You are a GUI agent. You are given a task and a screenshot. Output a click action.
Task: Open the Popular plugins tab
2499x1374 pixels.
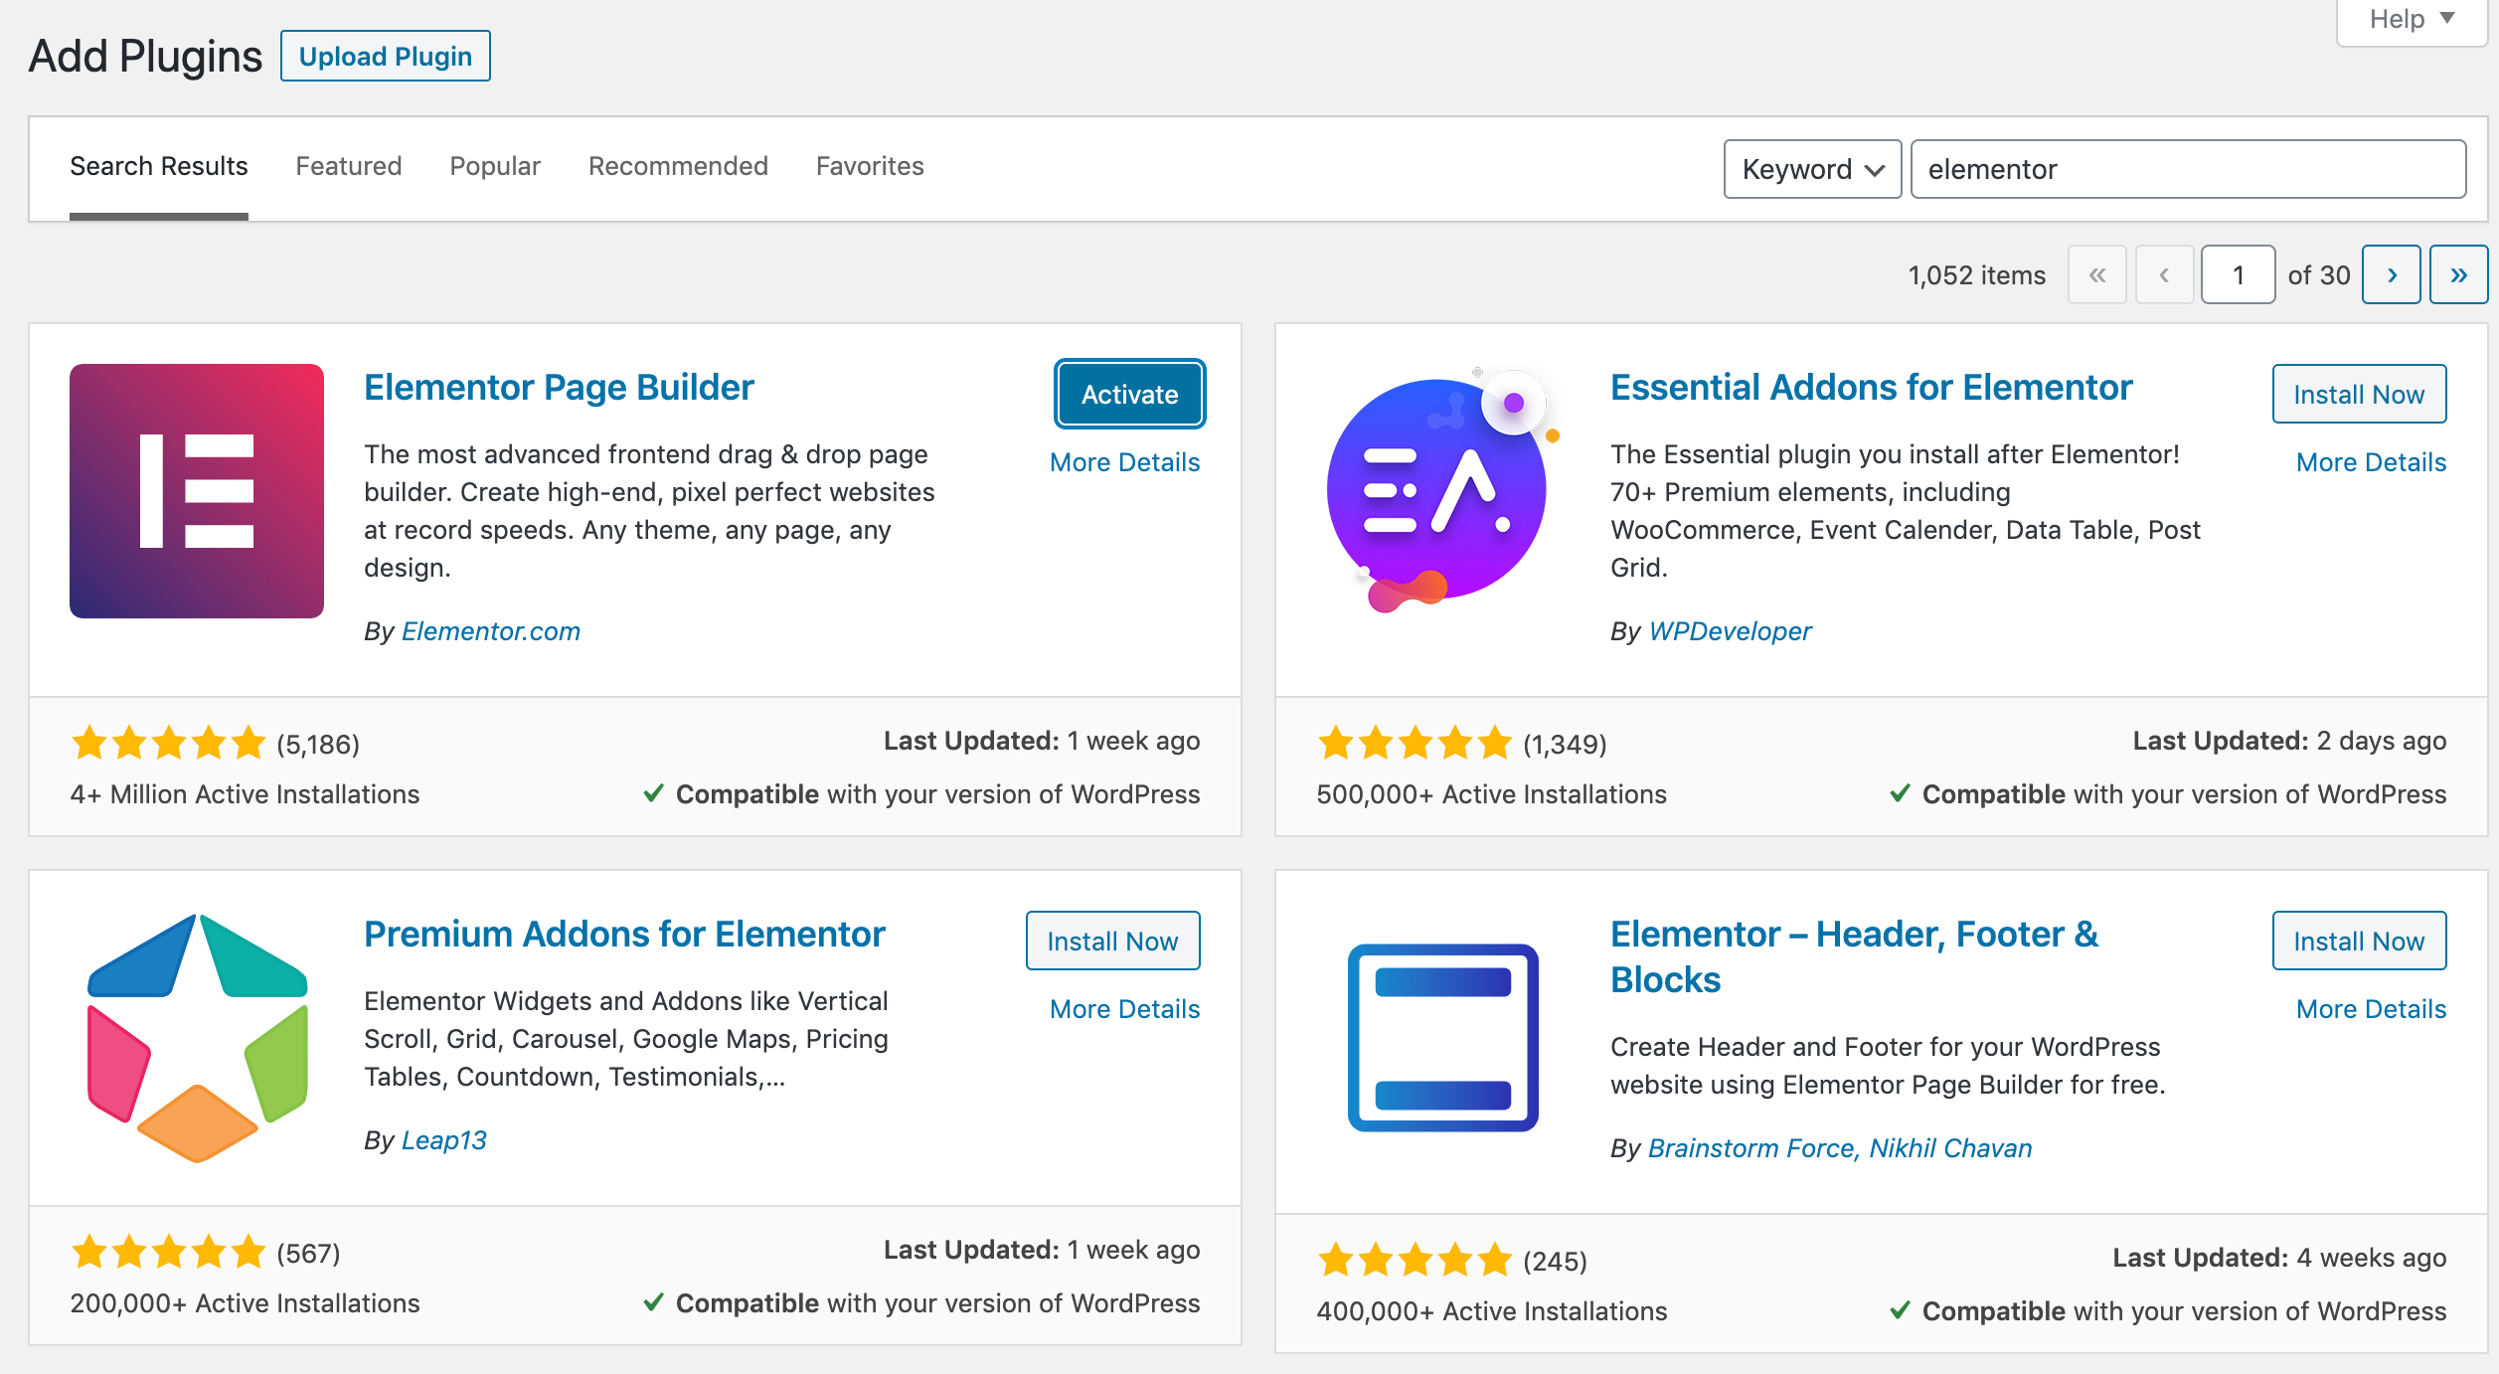click(494, 166)
